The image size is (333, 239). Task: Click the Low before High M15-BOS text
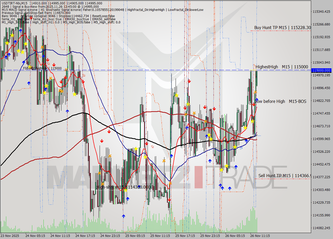pos(281,102)
